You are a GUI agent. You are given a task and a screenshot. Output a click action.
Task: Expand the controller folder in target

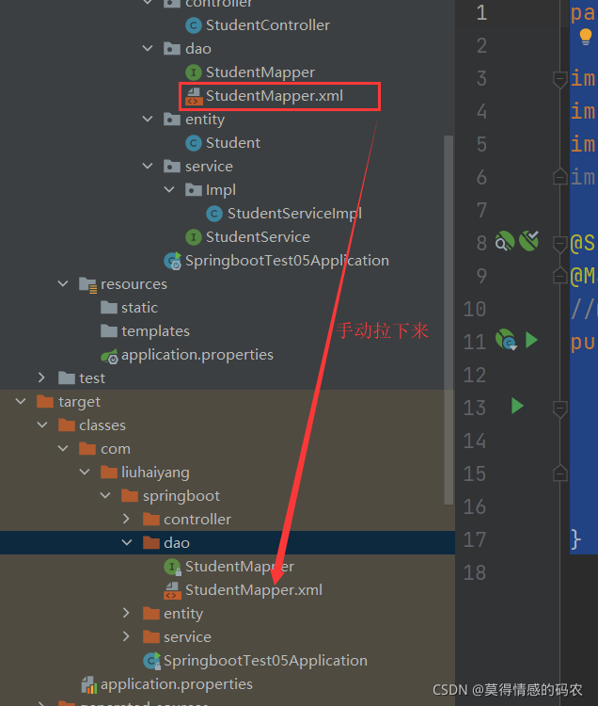[x=126, y=519]
